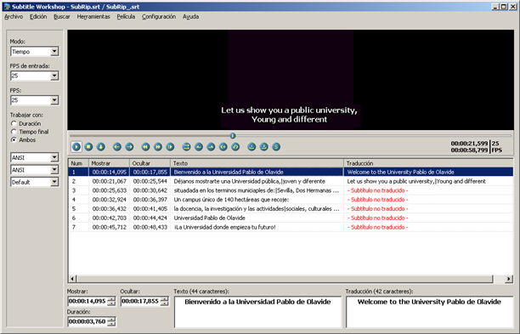Click the Fast forward double-arrow icon
Screen dimensions: 520x334
tap(158, 146)
